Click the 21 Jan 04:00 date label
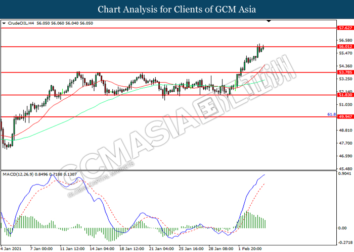Image resolution: width=354 pixels, height=252 pixels. [x=162, y=248]
